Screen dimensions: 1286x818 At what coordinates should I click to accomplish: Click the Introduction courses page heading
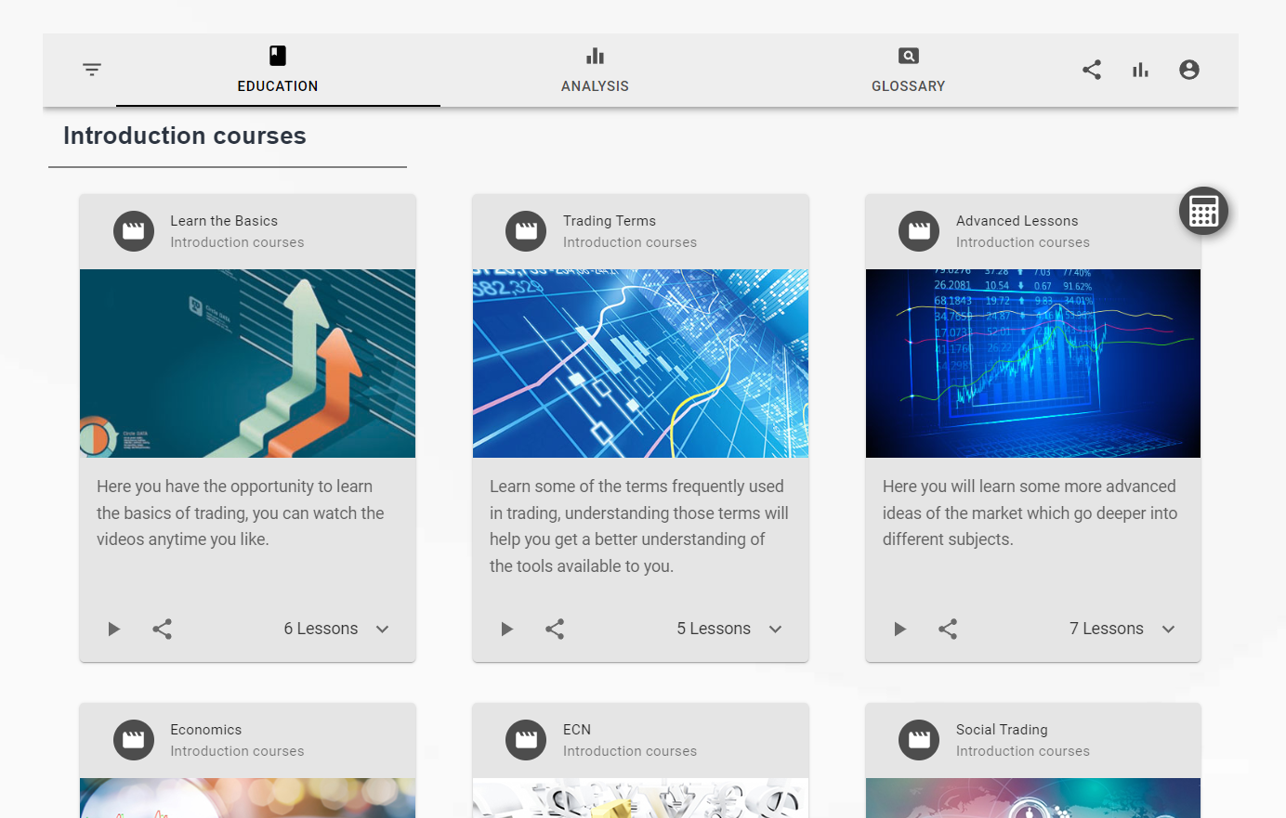(x=185, y=136)
